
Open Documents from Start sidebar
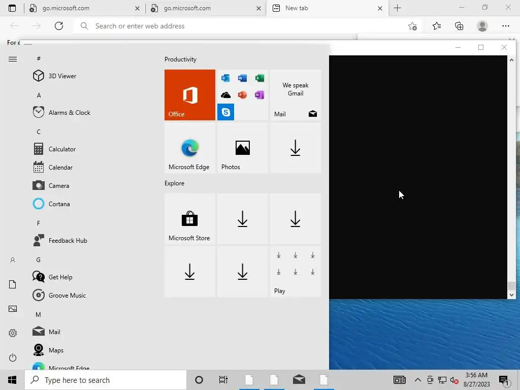click(13, 284)
